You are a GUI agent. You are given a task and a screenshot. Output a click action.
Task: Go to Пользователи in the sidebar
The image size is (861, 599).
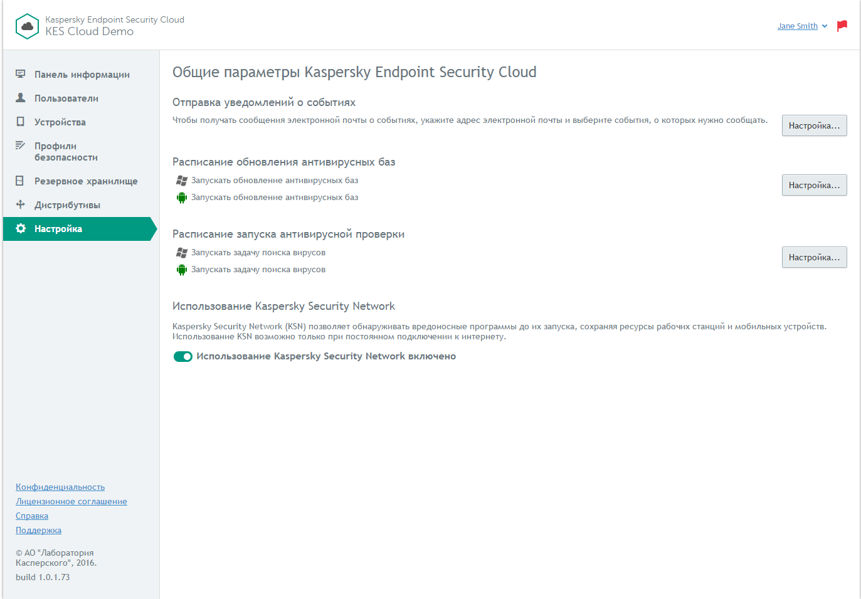tap(66, 98)
